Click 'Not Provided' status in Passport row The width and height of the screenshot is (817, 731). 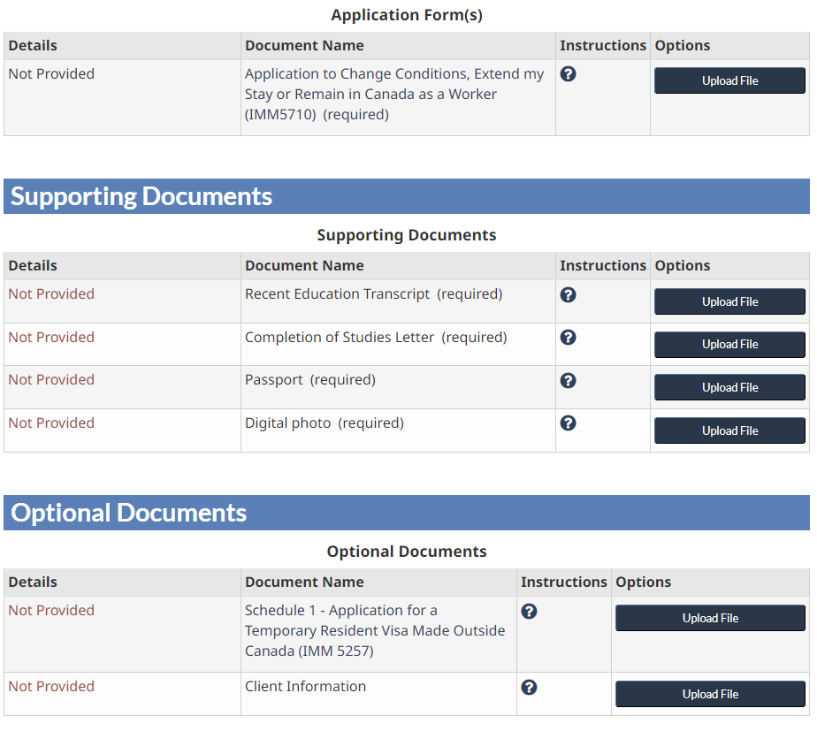coord(51,379)
